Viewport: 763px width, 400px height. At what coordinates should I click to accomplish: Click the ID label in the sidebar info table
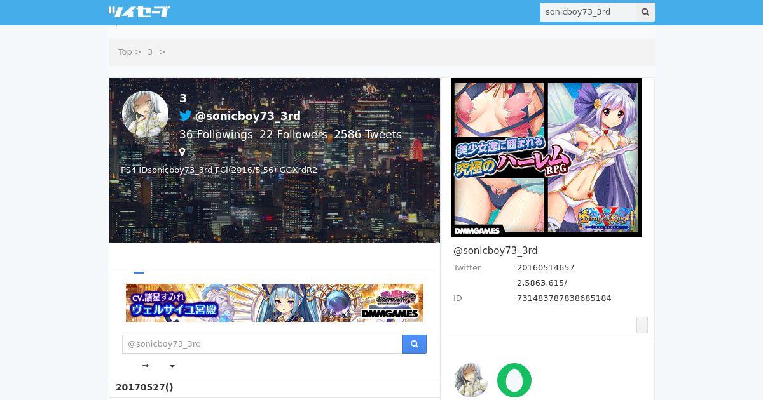coord(458,298)
